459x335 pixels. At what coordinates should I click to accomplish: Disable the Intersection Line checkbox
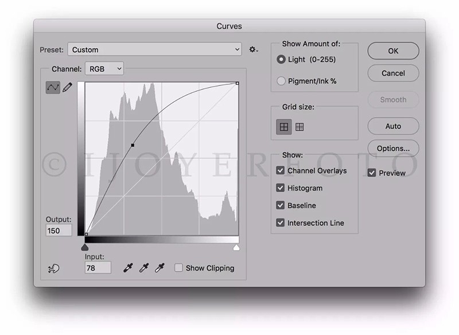point(281,223)
